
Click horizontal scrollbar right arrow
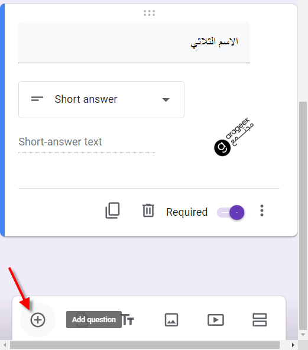(x=293, y=345)
